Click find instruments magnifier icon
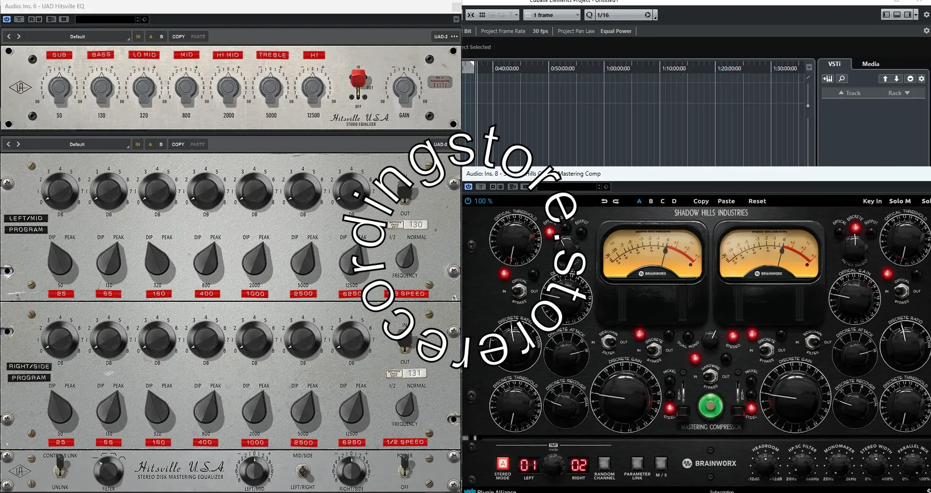 coord(842,79)
